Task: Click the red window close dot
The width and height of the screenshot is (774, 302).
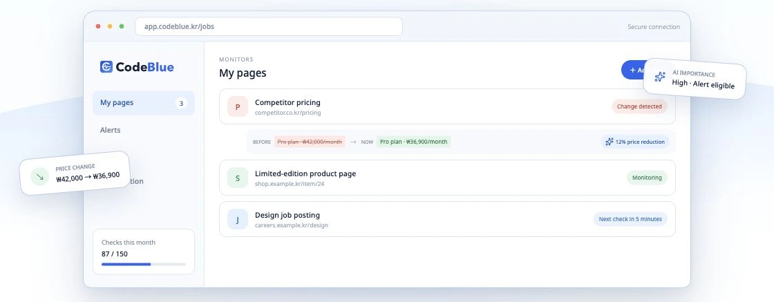Action: coord(98,26)
